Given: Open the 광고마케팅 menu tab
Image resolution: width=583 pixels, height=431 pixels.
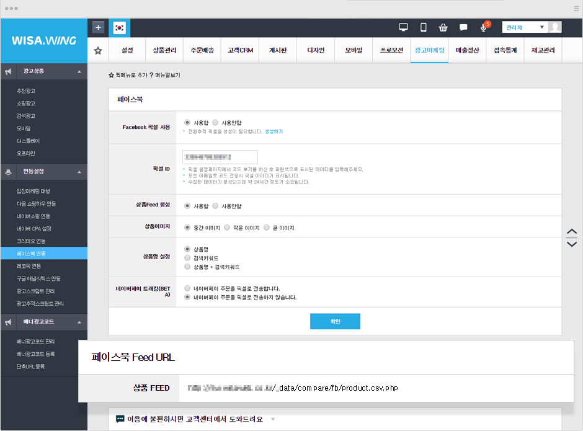Looking at the screenshot, I should coord(429,50).
